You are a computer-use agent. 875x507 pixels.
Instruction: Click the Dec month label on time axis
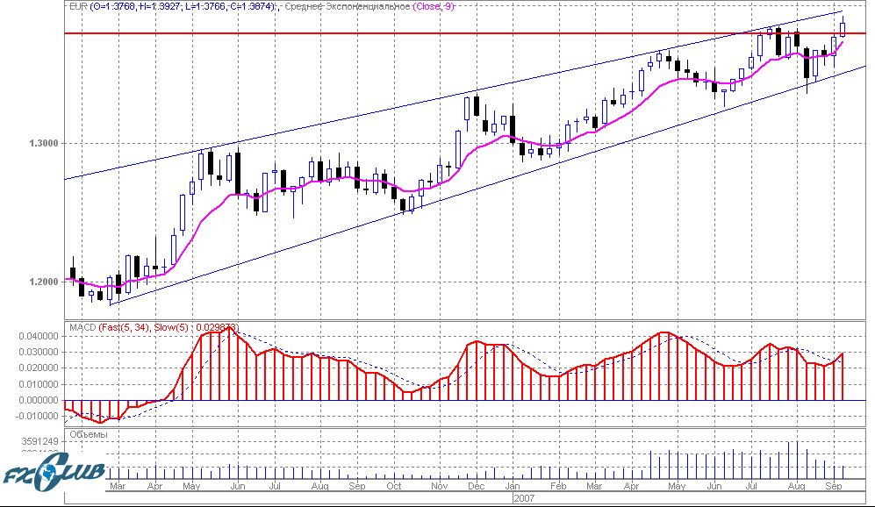(x=476, y=486)
